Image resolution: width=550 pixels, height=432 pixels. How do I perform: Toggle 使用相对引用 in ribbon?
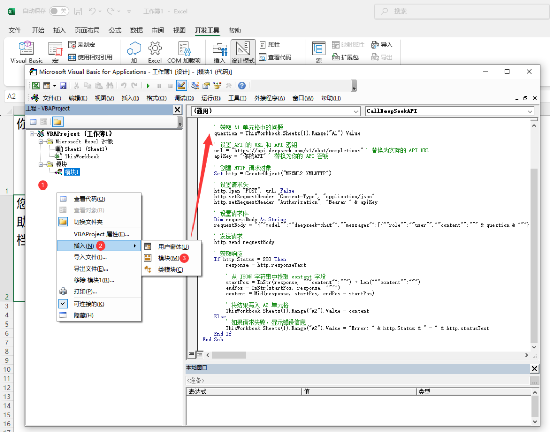coord(90,57)
